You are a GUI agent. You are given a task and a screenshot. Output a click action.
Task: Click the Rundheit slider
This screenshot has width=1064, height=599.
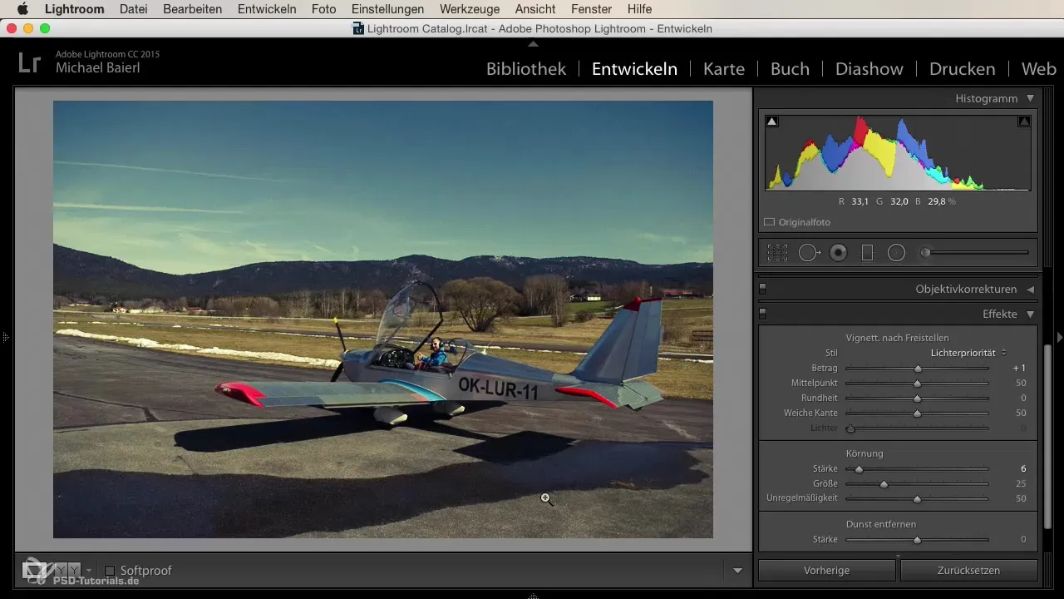point(918,399)
